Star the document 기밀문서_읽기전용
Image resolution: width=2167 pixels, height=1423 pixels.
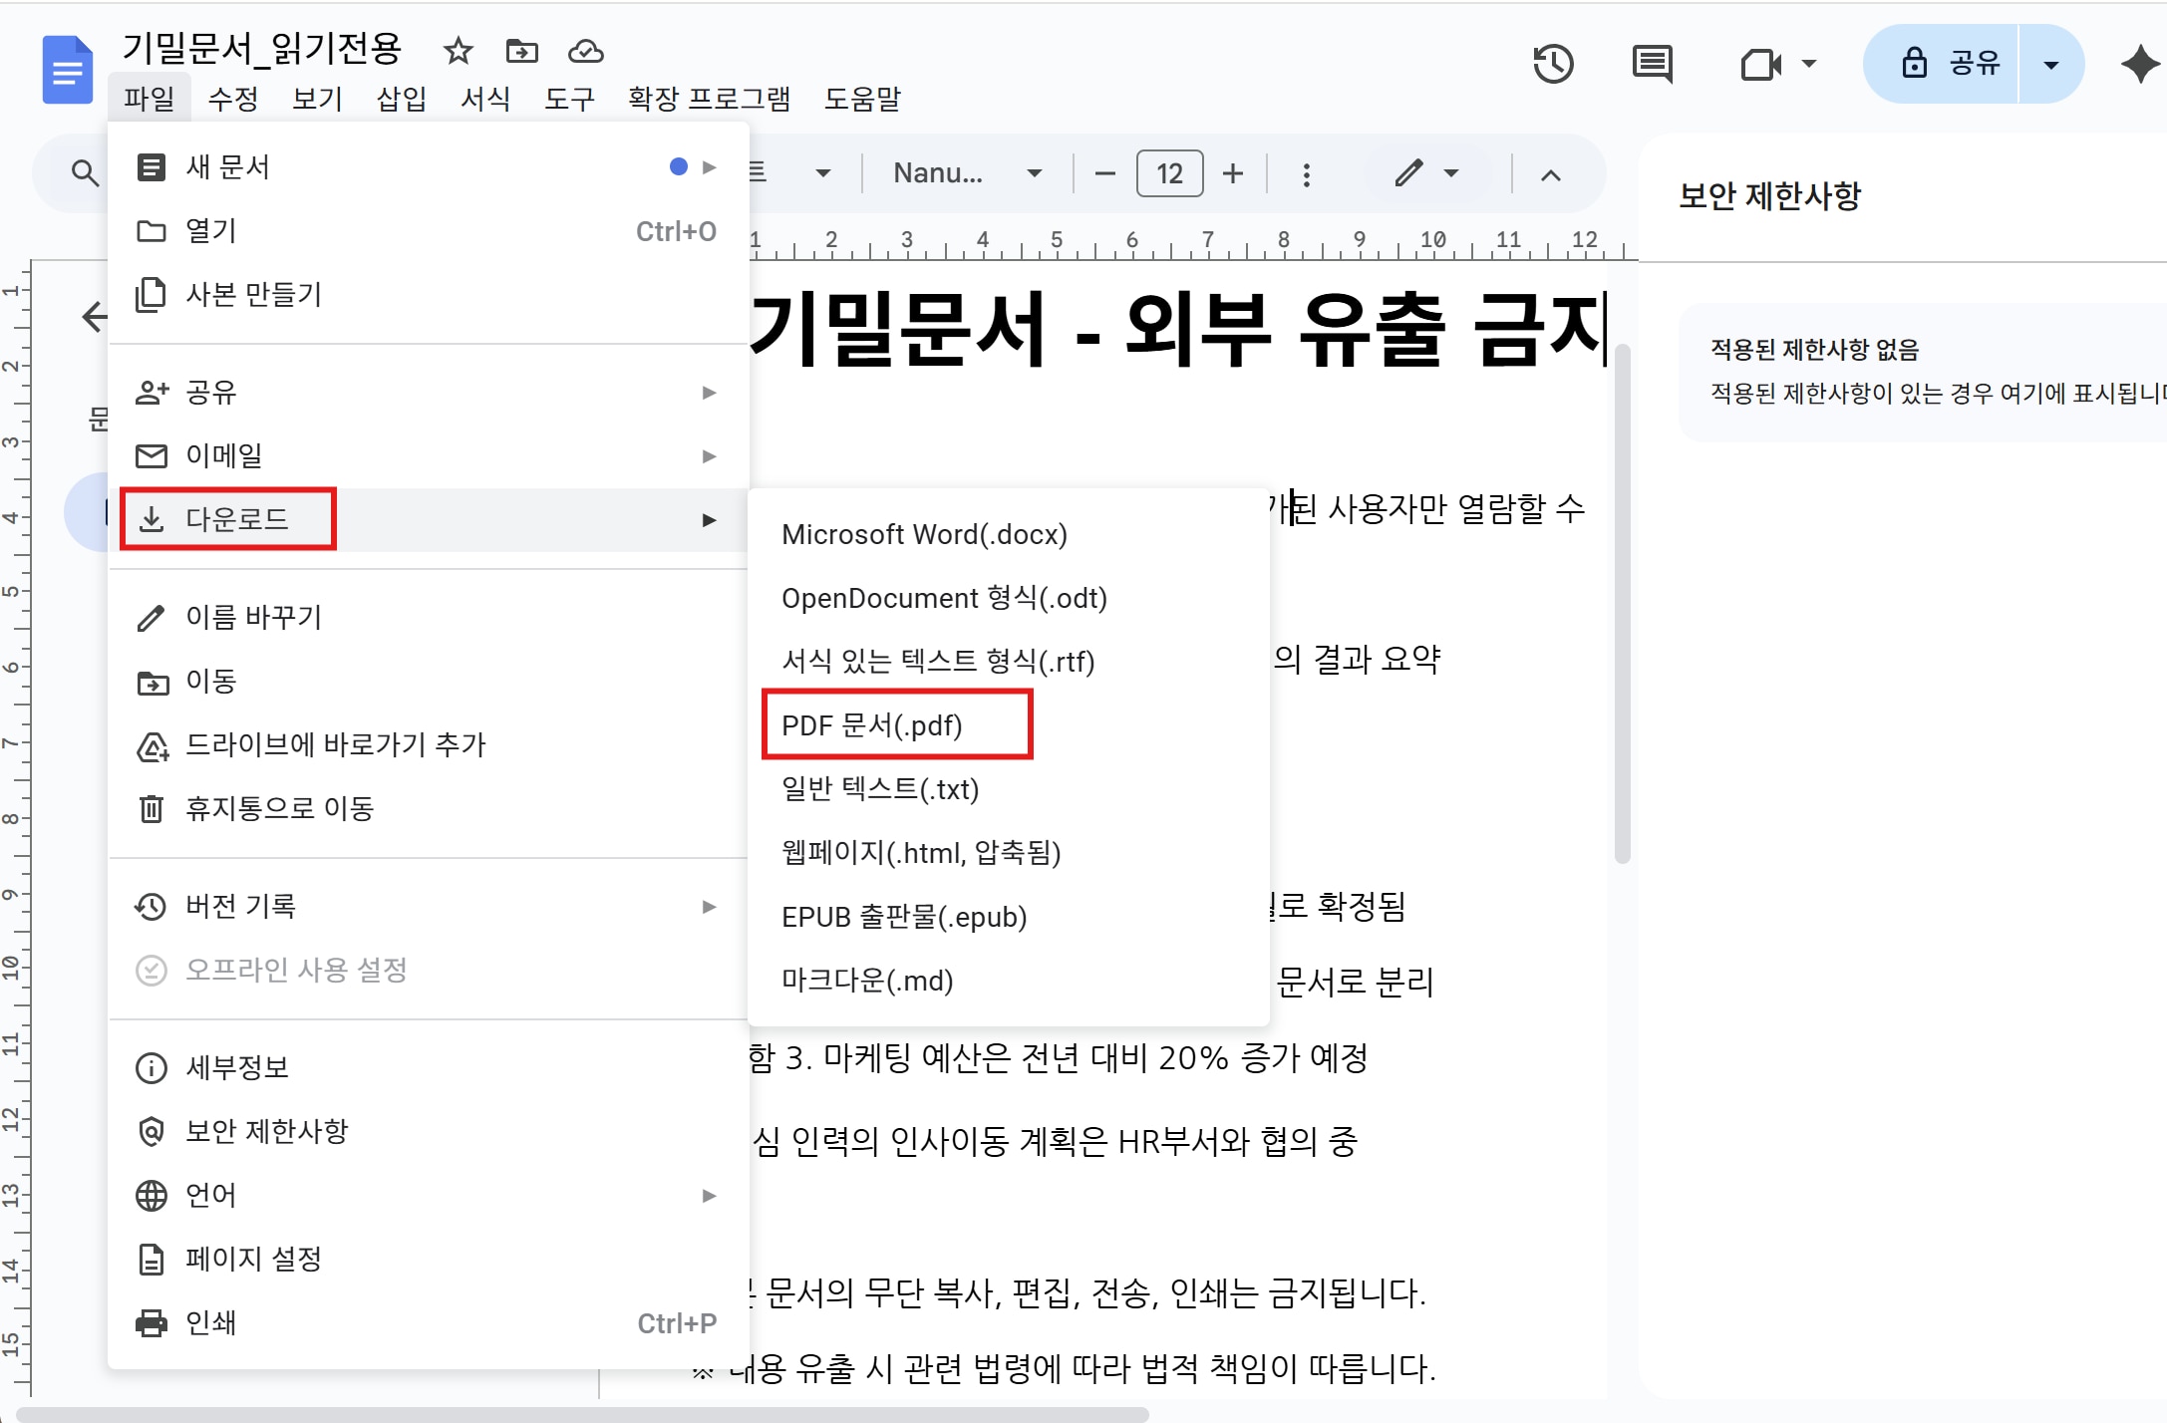click(x=458, y=51)
